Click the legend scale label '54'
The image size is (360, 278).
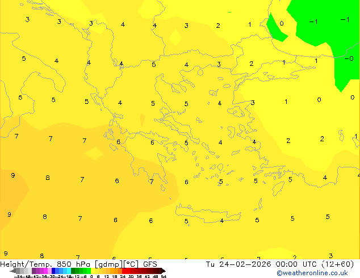point(164,276)
